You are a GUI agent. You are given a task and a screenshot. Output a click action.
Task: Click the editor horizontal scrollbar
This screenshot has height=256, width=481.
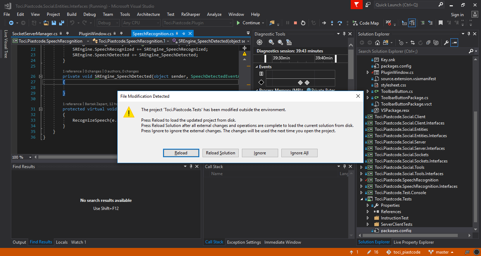tap(77, 157)
